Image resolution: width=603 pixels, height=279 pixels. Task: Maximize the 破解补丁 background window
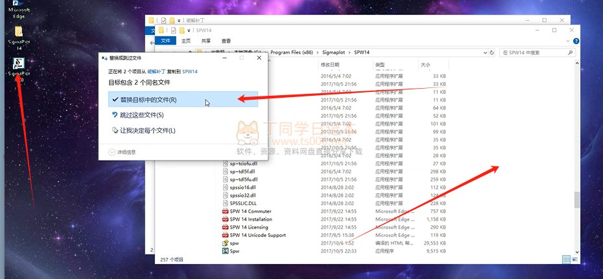point(545,20)
